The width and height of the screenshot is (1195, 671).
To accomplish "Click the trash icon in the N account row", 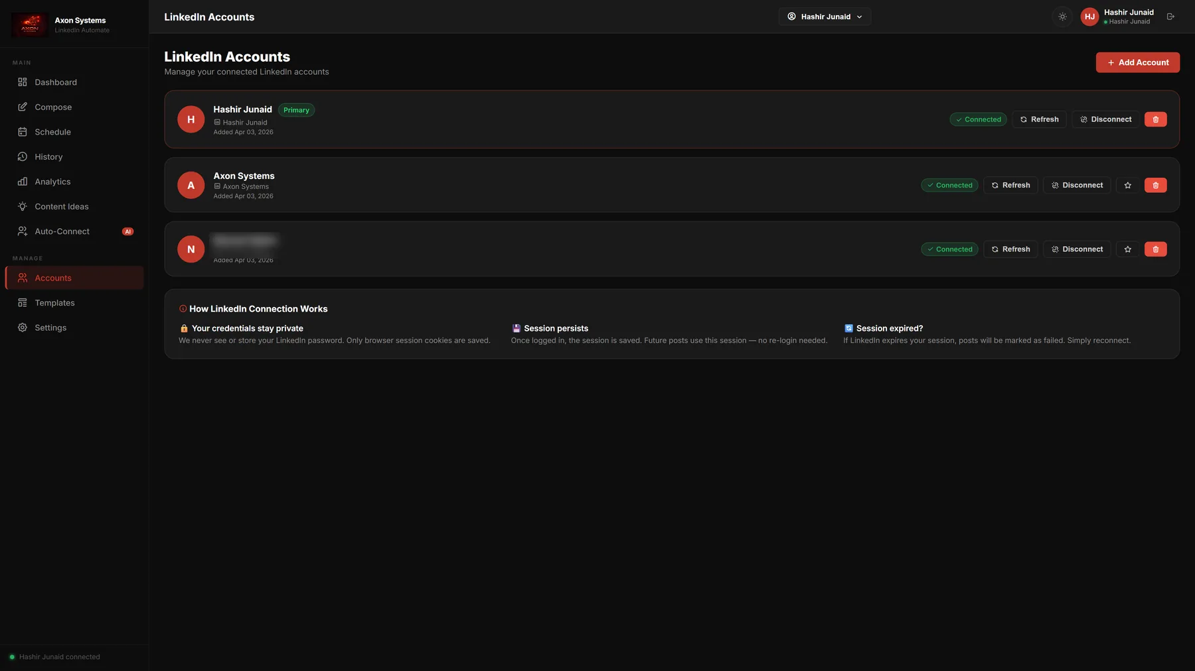I will click(1155, 249).
